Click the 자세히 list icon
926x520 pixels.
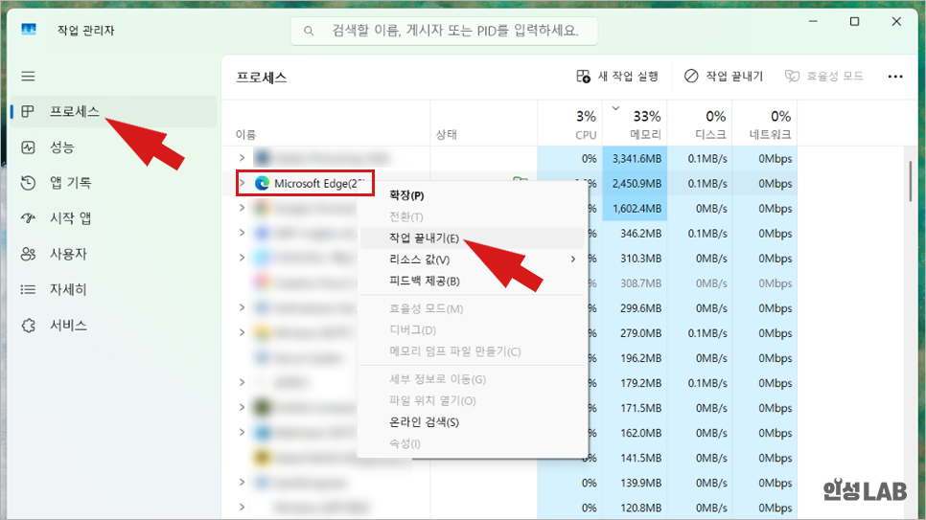28,290
